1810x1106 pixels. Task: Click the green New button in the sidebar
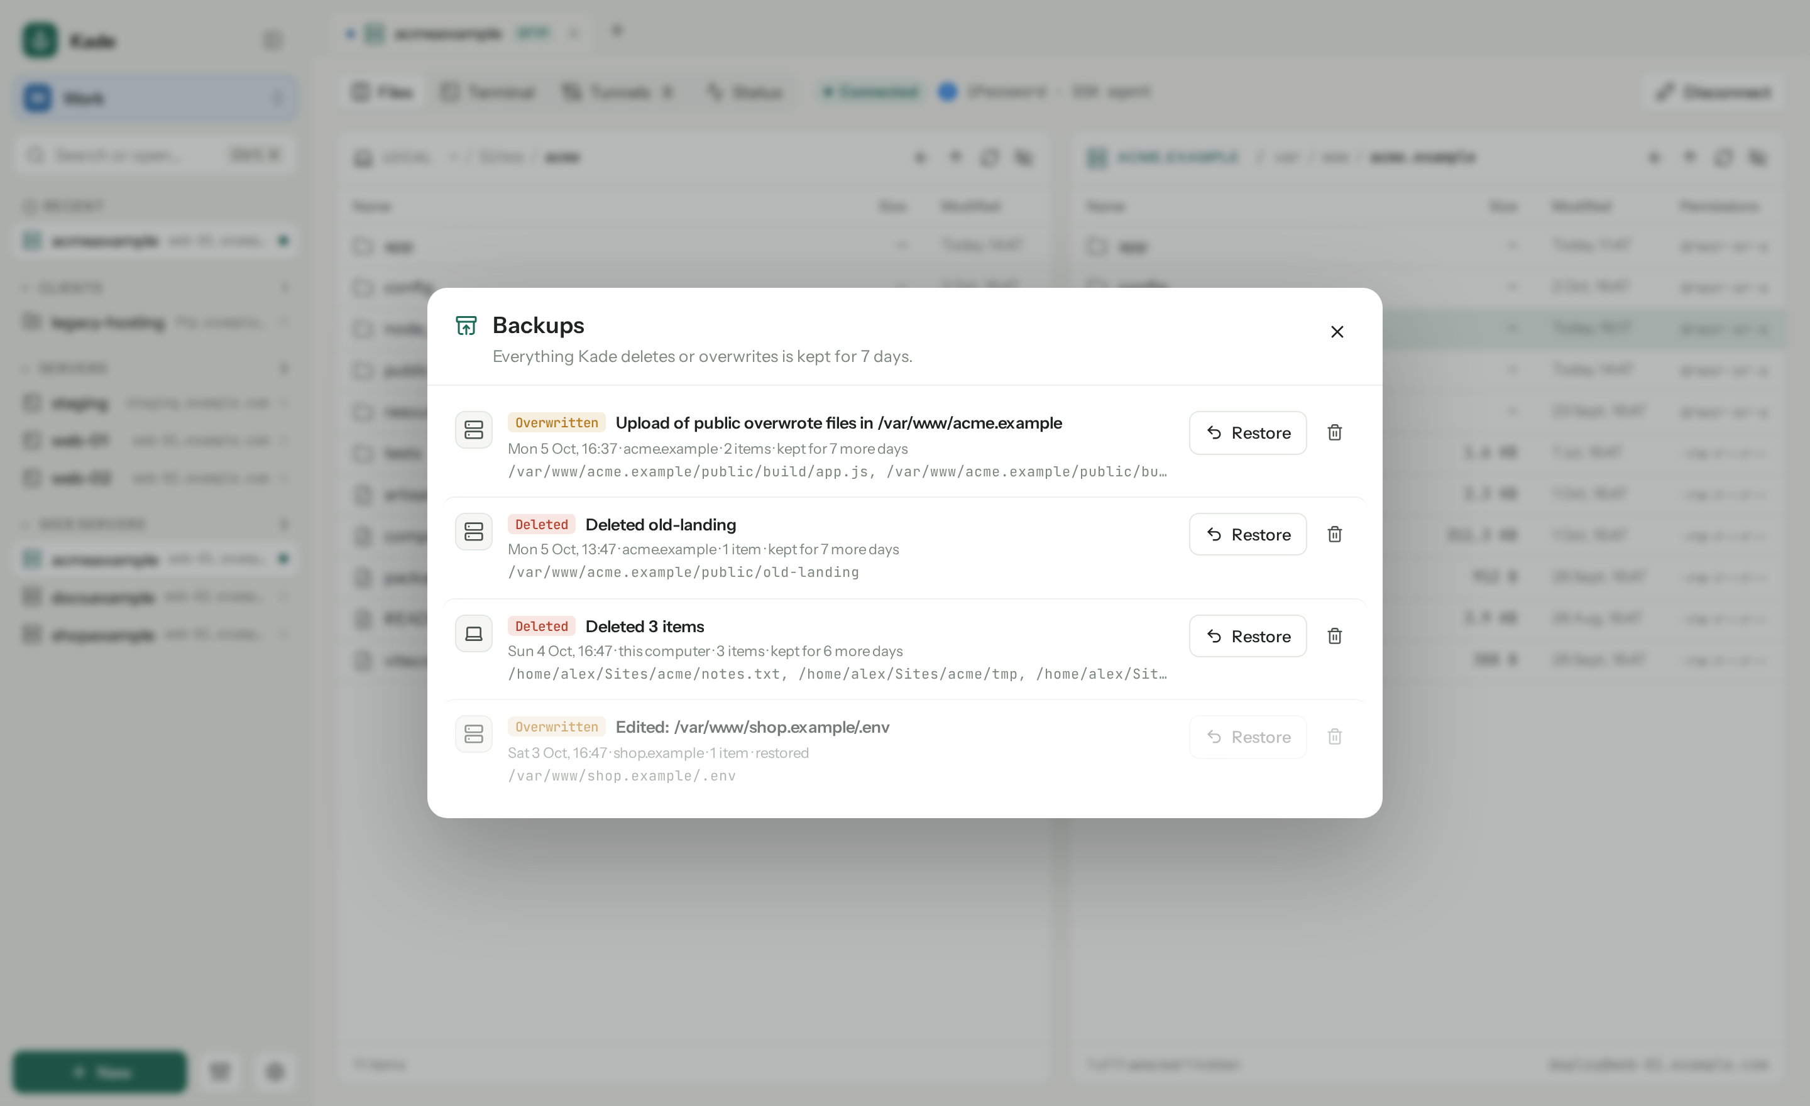(100, 1071)
